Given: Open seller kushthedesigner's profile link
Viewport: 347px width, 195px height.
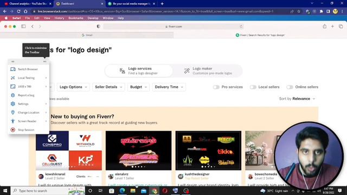Looking at the screenshot, I should point(197,174).
